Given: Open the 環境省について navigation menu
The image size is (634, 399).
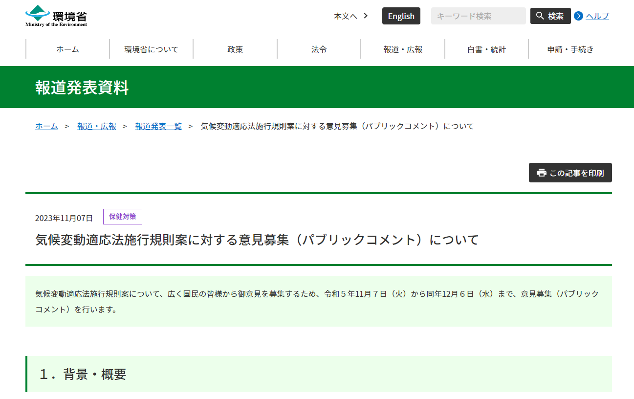Looking at the screenshot, I should pyautogui.click(x=151, y=49).
